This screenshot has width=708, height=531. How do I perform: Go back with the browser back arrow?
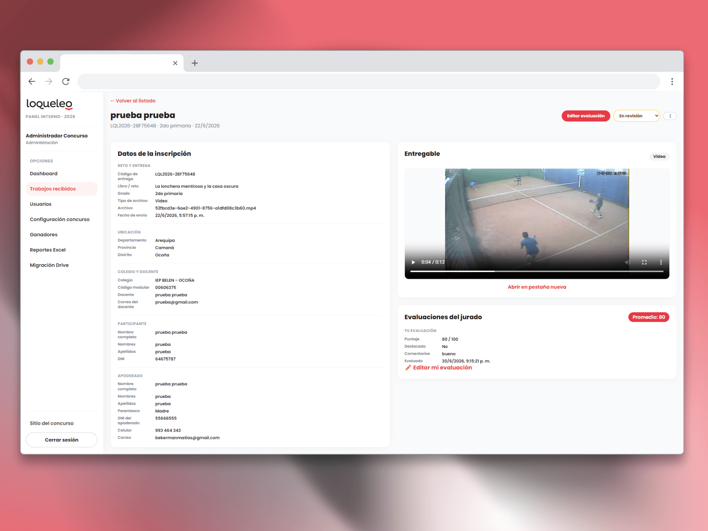pos(32,81)
